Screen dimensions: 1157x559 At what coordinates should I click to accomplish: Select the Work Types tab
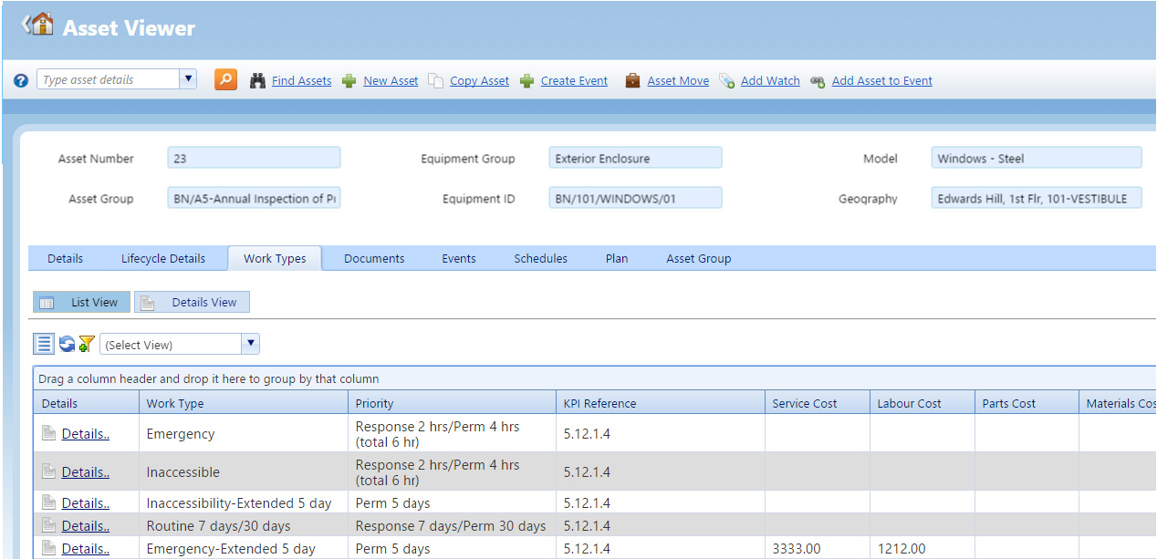tap(275, 258)
